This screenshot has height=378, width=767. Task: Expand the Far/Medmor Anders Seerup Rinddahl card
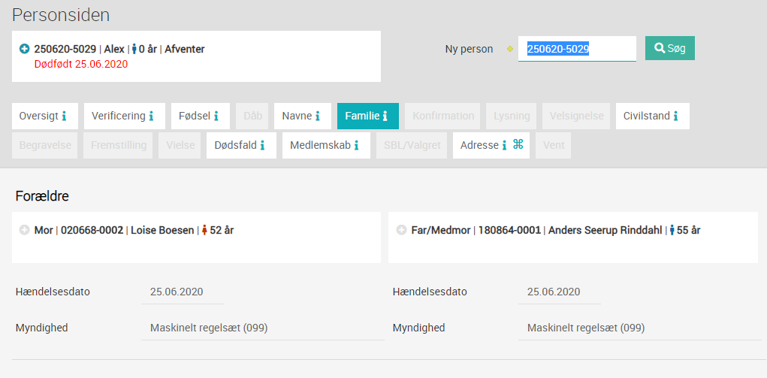point(402,230)
